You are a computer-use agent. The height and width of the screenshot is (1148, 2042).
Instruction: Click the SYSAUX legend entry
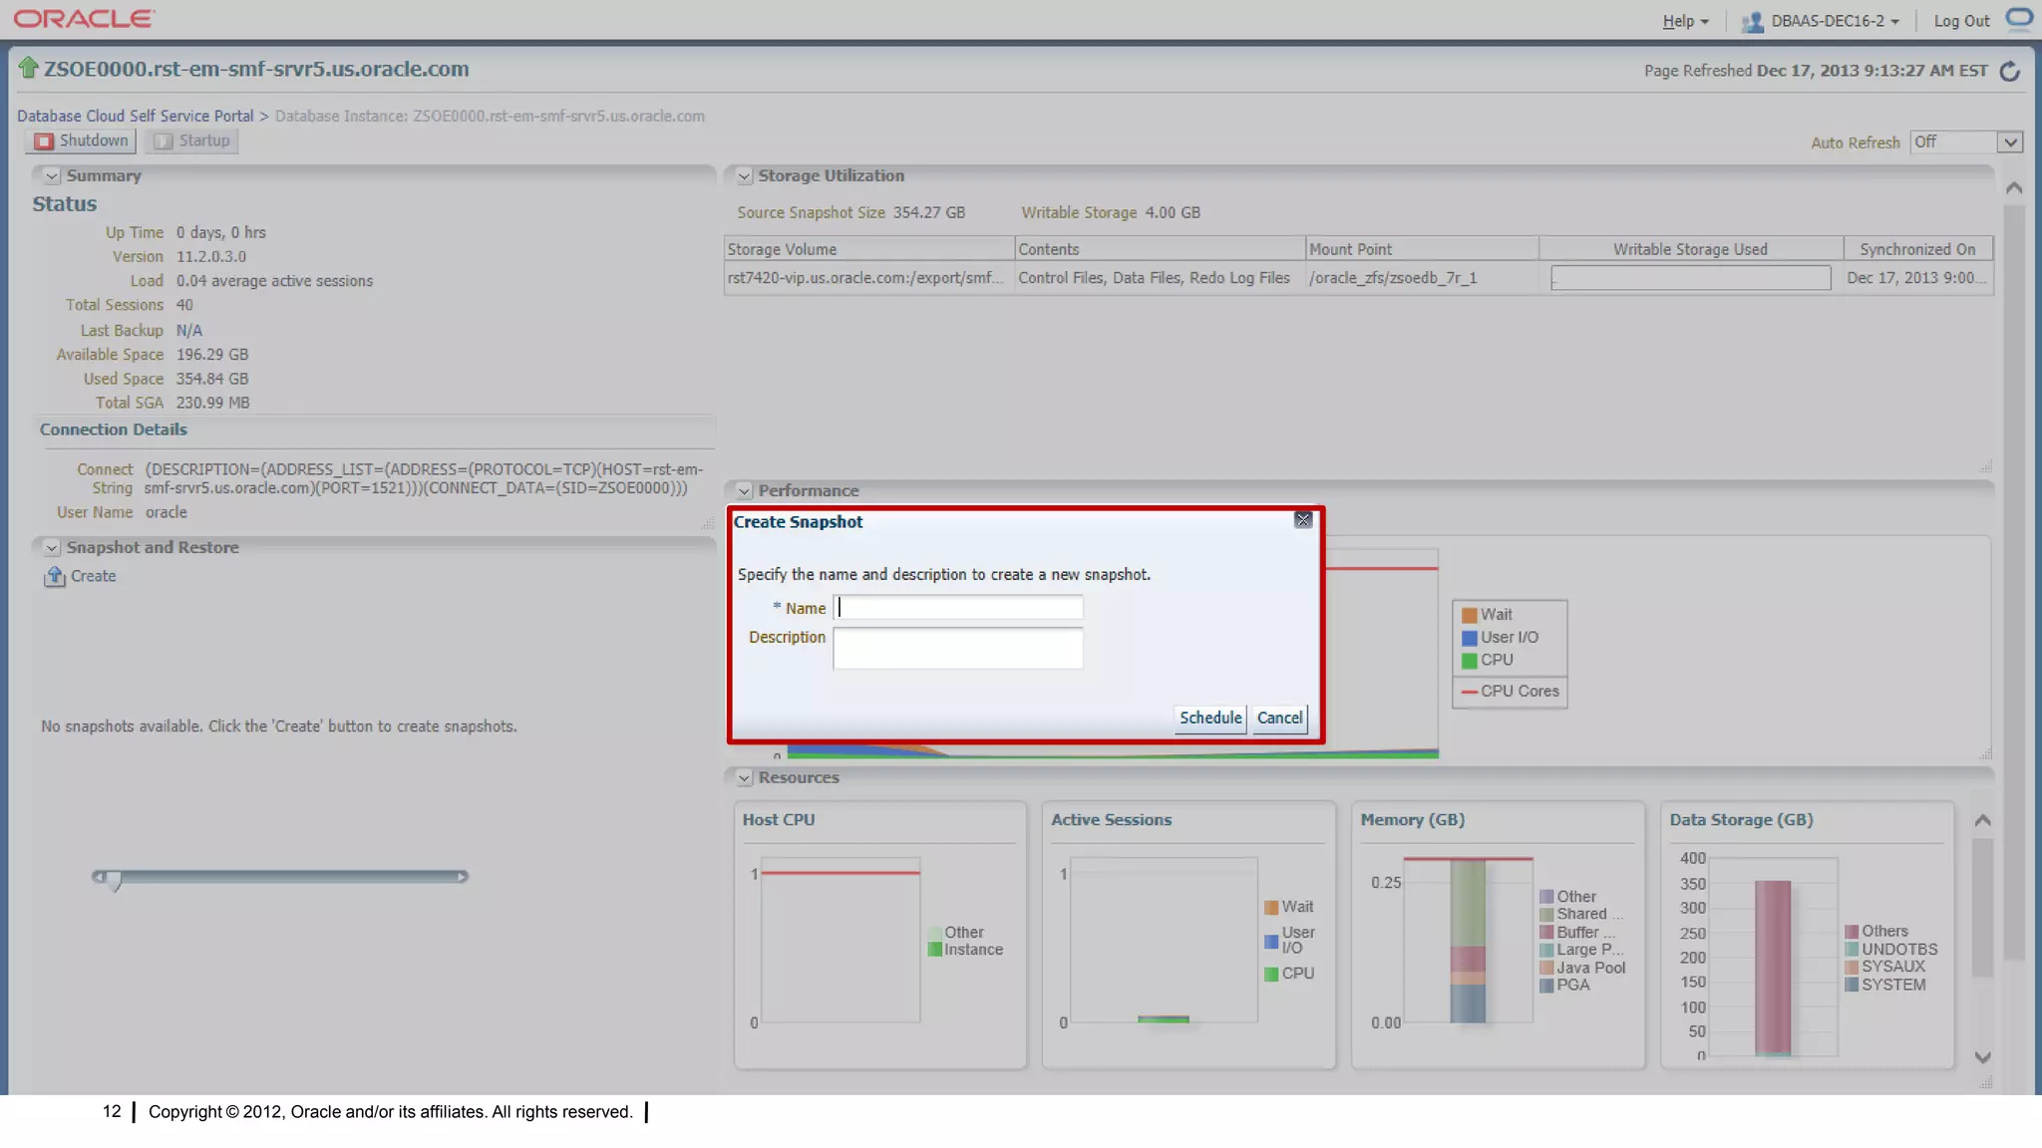[x=1884, y=967]
